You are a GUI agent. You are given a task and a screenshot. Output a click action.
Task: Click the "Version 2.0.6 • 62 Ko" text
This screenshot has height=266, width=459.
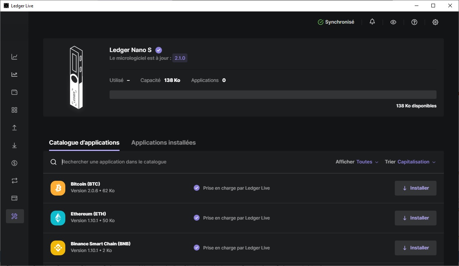click(93, 191)
